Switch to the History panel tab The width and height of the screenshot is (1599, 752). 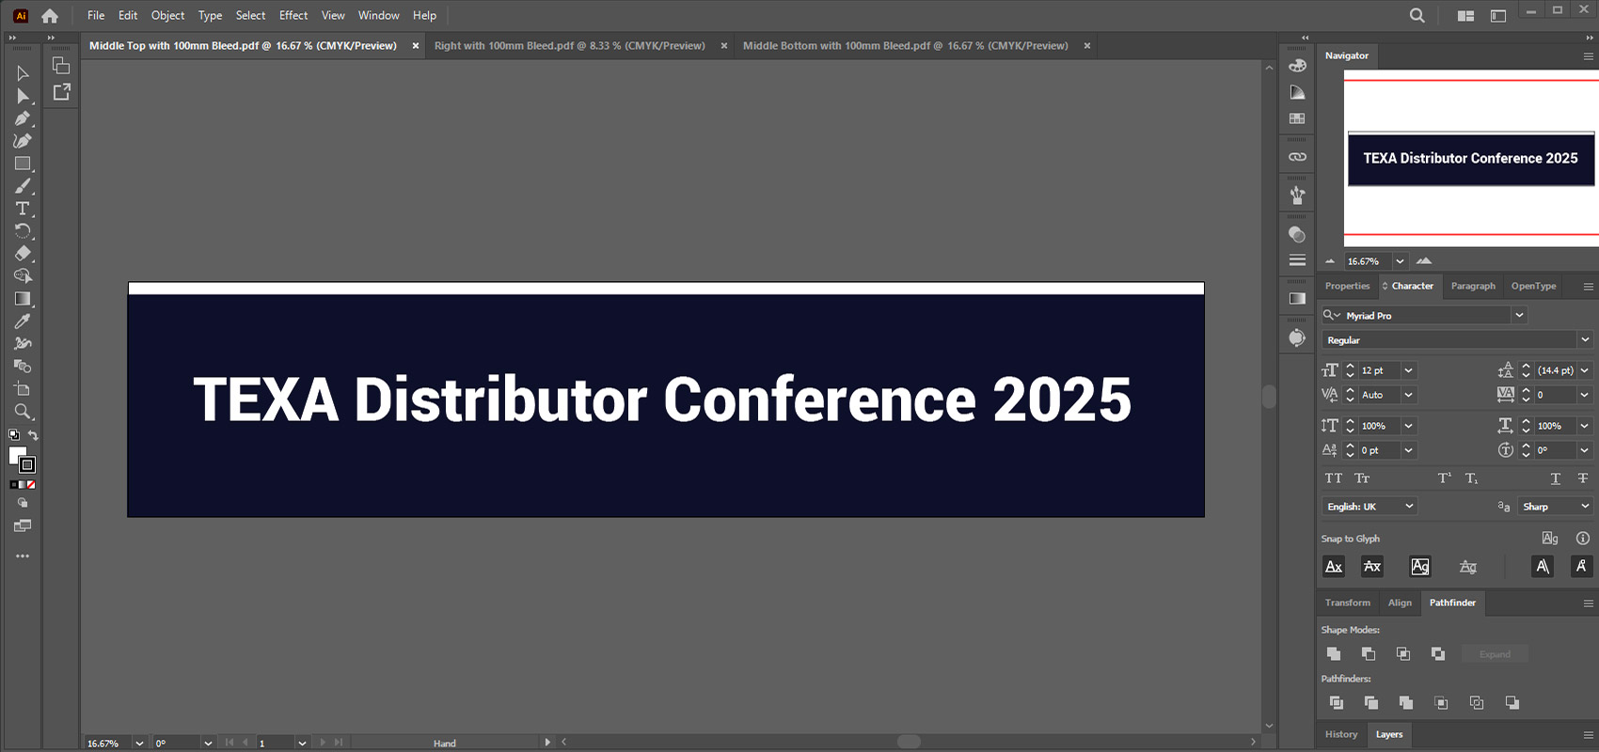pyautogui.click(x=1341, y=734)
